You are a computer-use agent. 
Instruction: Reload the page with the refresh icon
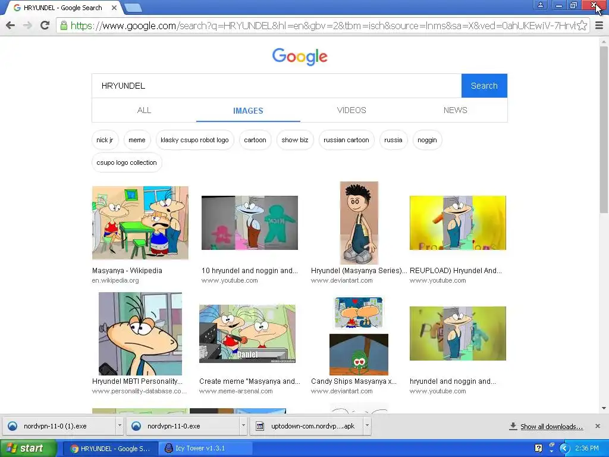[x=45, y=26]
